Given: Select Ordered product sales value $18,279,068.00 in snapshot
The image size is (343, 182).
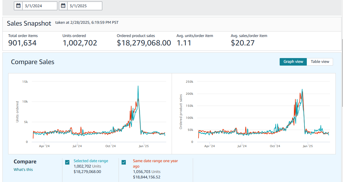Looking at the screenshot, I should [x=144, y=43].
